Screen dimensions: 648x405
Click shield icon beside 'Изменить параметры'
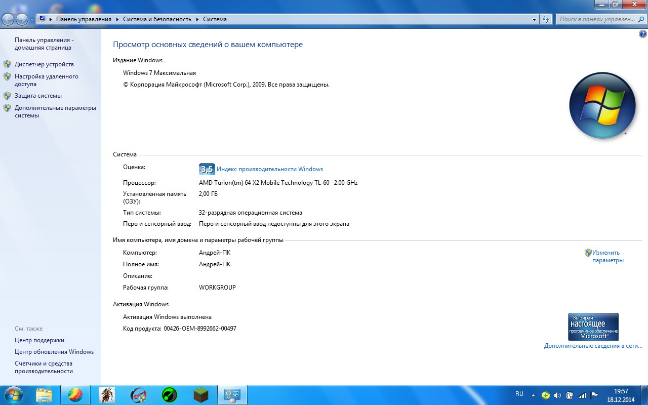click(x=588, y=252)
